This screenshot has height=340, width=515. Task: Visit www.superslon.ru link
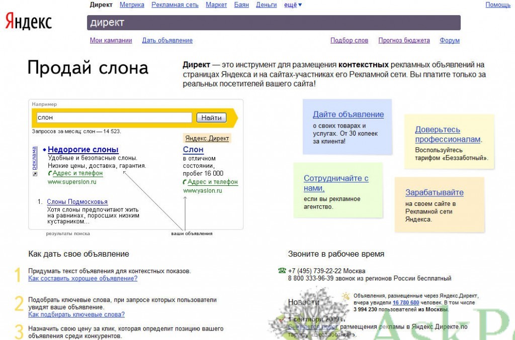(x=72, y=182)
